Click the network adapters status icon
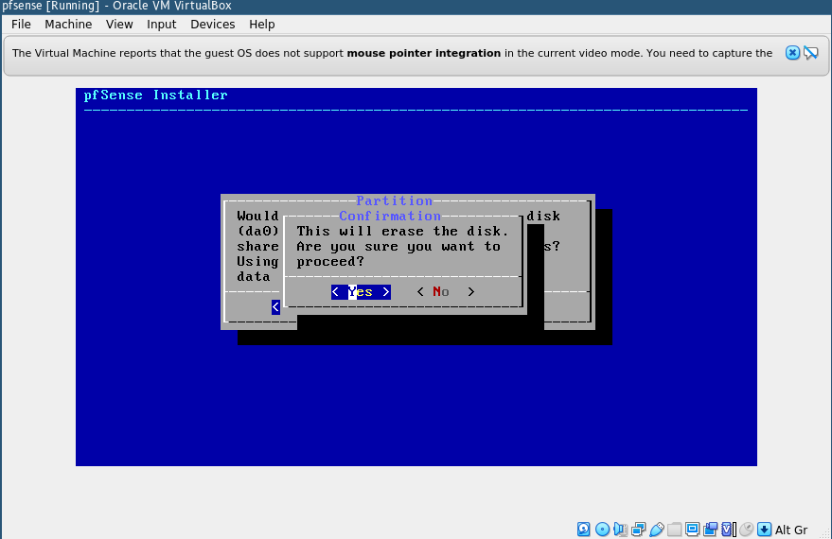Viewport: 832px width, 539px height. (x=638, y=529)
